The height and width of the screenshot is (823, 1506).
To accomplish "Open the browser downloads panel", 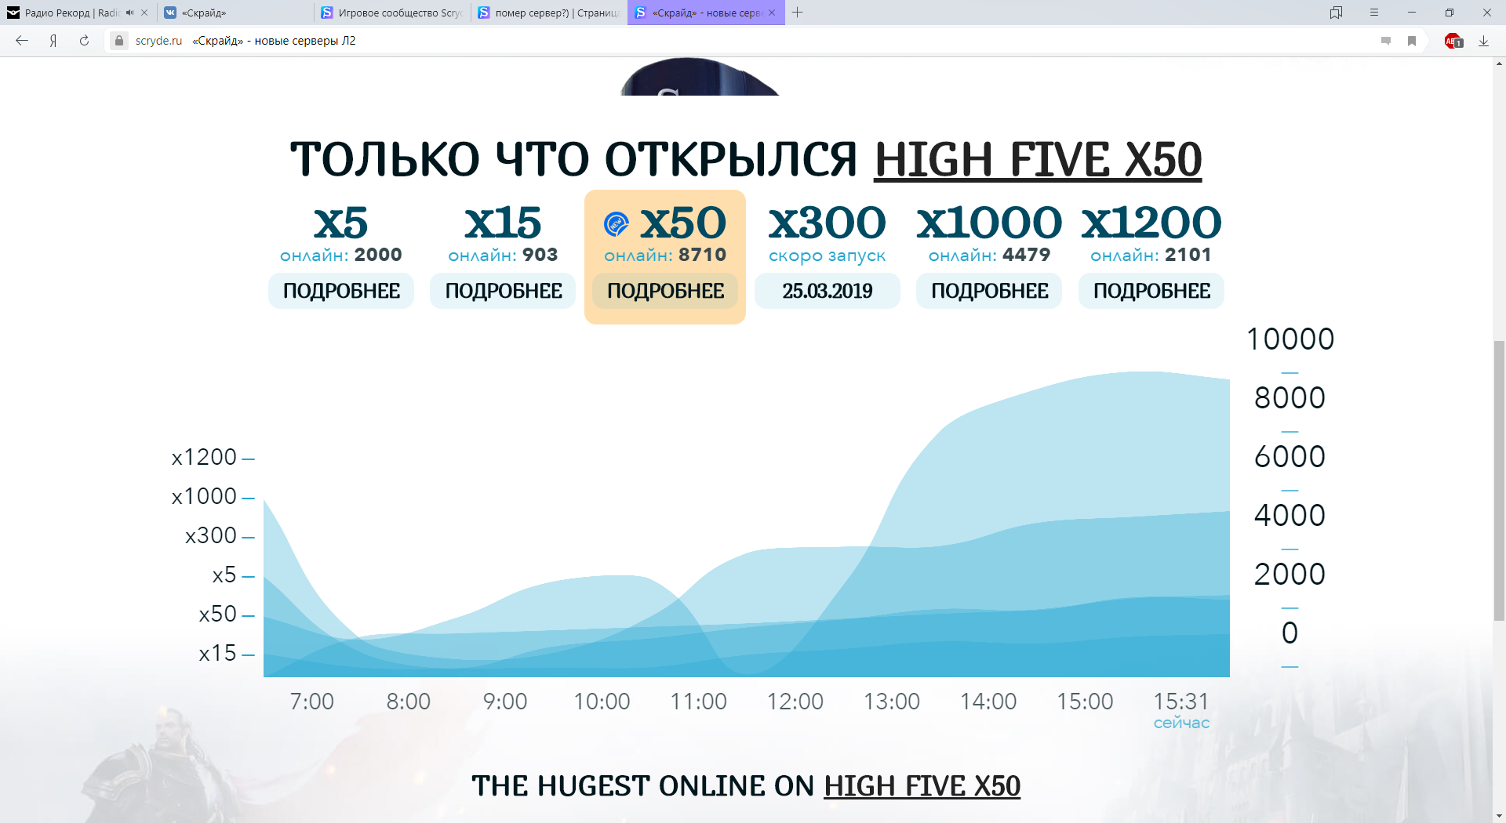I will [1483, 41].
